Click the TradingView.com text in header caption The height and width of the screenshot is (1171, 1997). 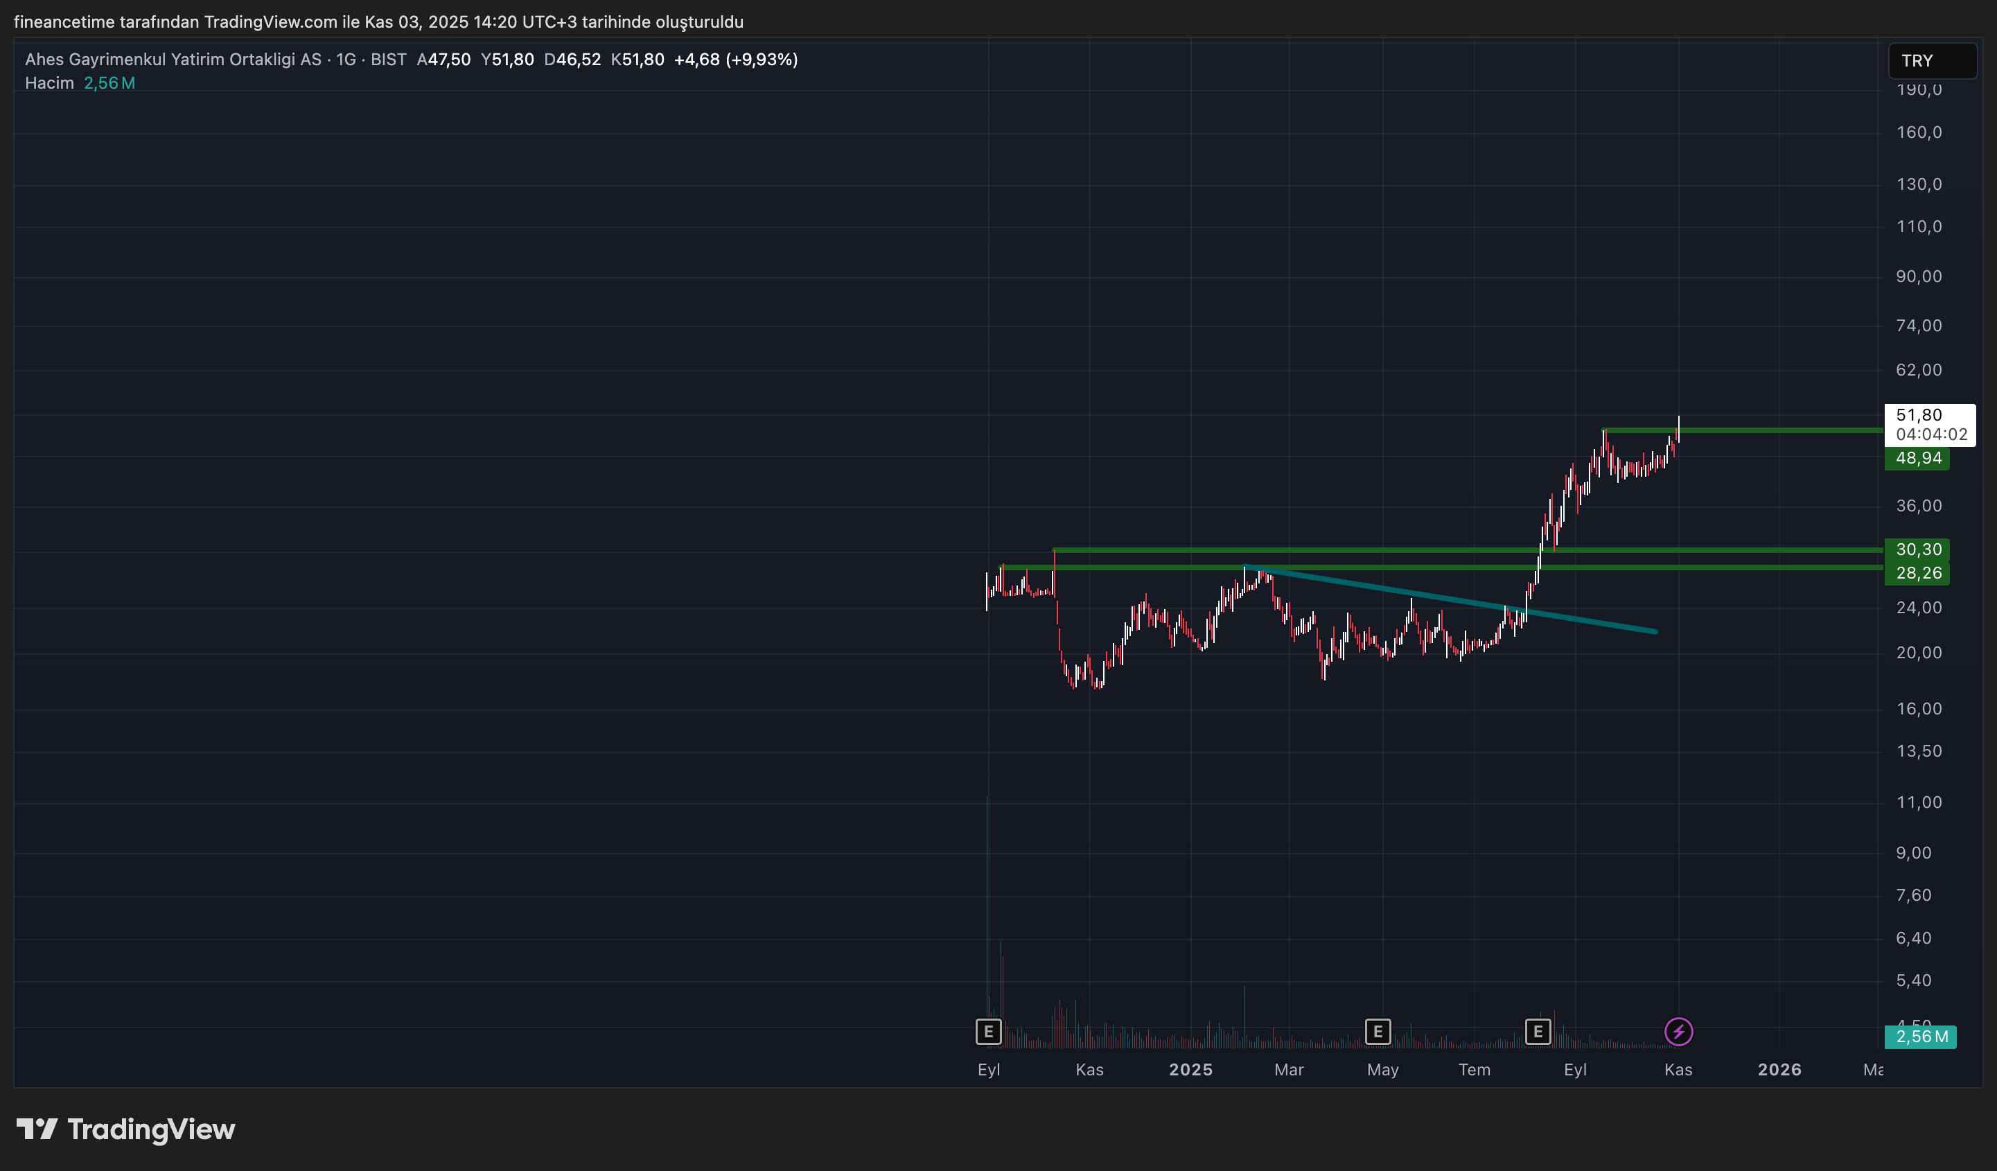coord(270,22)
